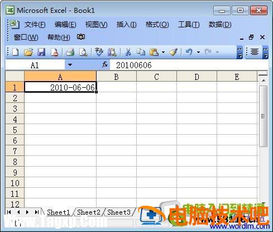
Task: Click the formula bar showing 20100606
Action: click(x=188, y=65)
